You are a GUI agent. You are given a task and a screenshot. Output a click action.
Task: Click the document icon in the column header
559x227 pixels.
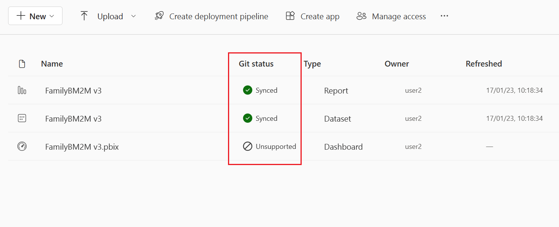click(x=22, y=63)
